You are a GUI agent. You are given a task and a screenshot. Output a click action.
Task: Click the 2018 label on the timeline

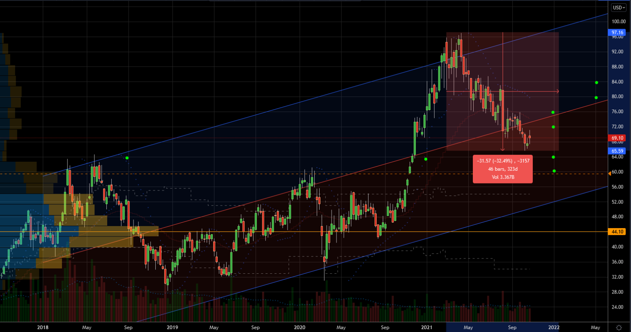coord(42,327)
